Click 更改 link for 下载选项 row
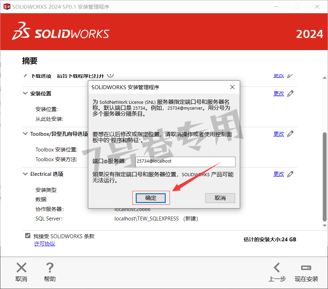Screen dimensions: 328x289 pos(279,76)
